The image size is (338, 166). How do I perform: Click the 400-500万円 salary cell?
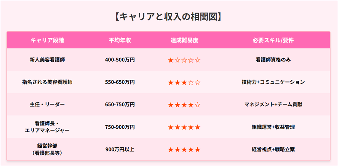(x=120, y=60)
